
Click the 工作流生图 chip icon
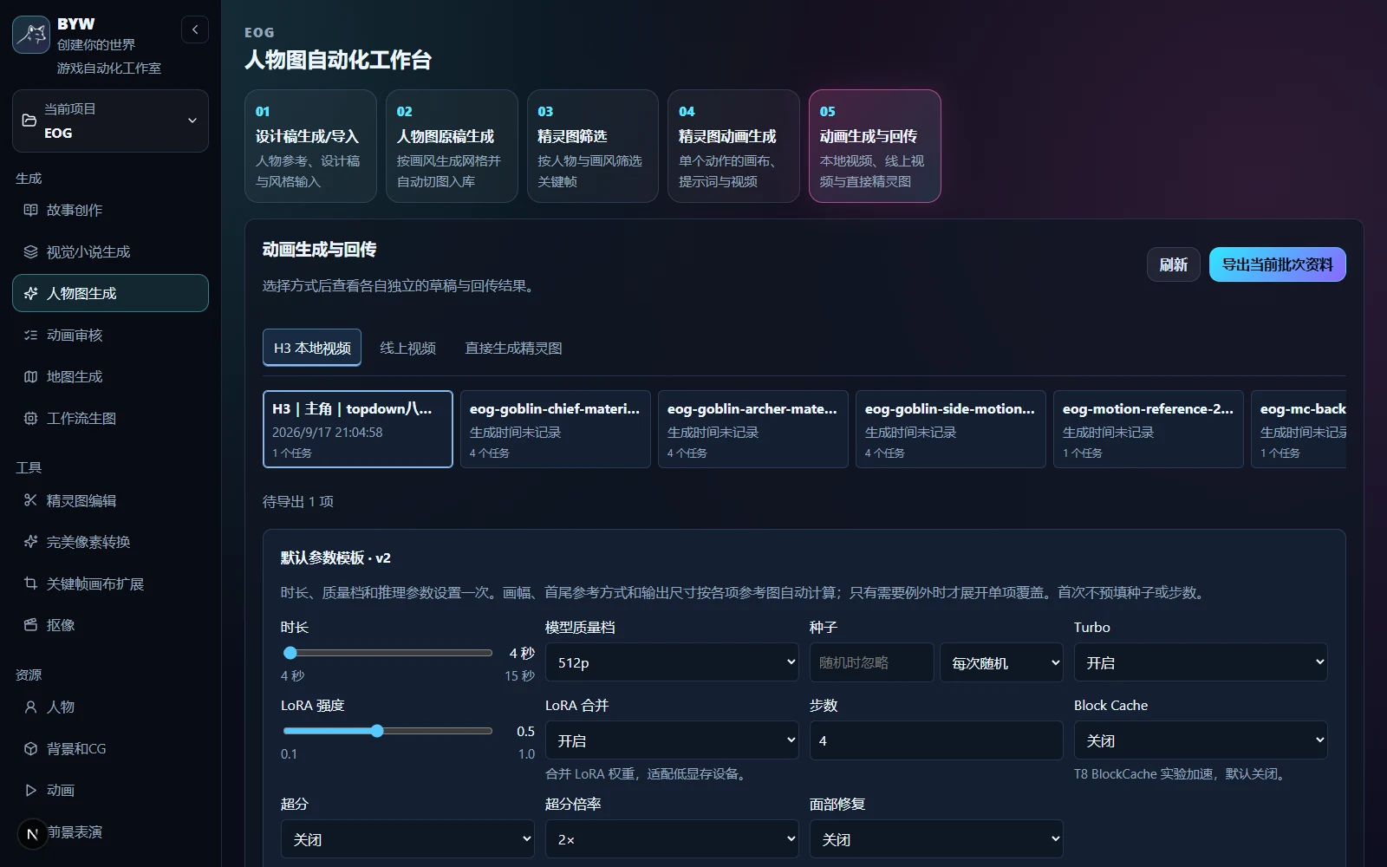[30, 418]
